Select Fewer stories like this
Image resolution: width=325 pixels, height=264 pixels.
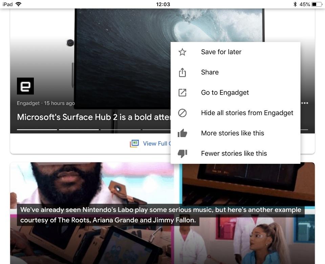pos(236,154)
